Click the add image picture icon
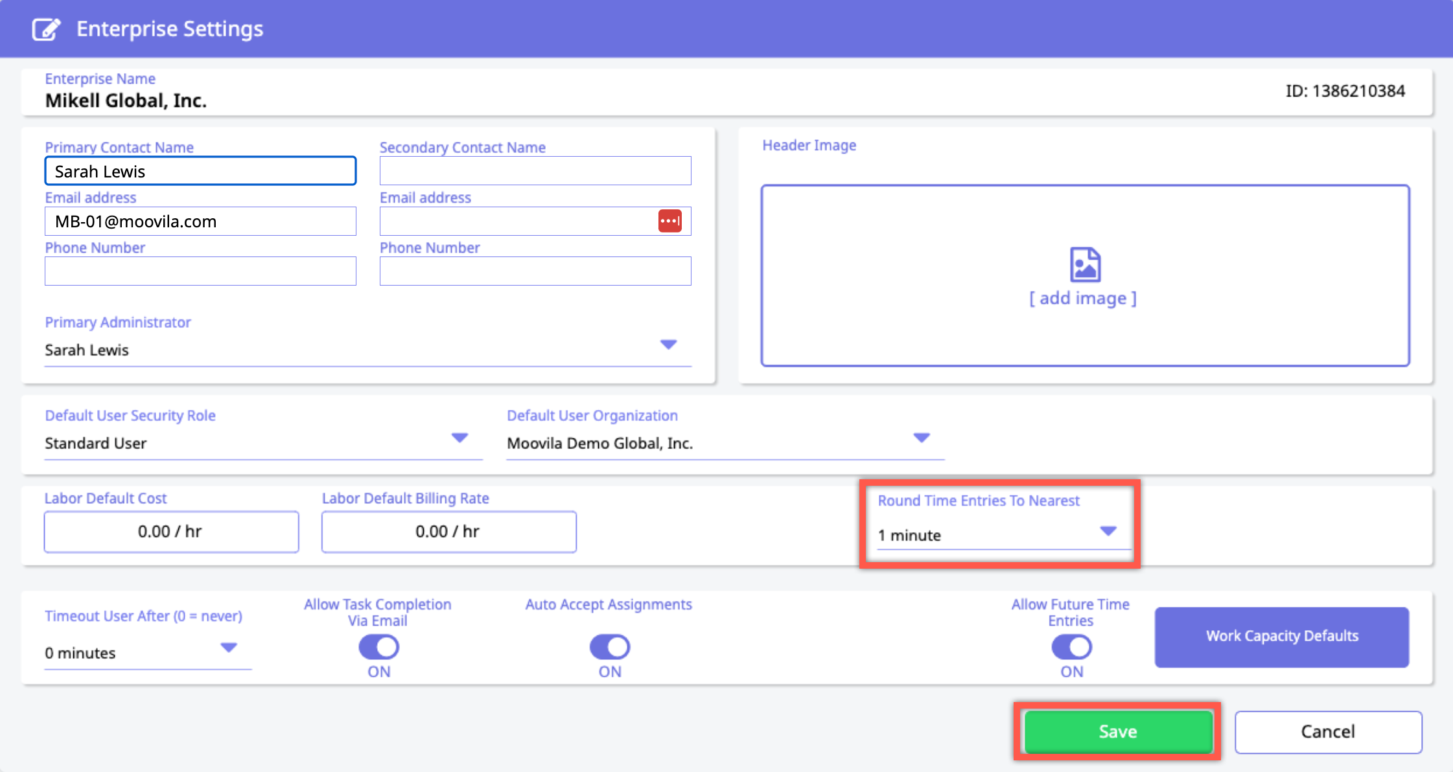The height and width of the screenshot is (772, 1453). click(x=1085, y=264)
